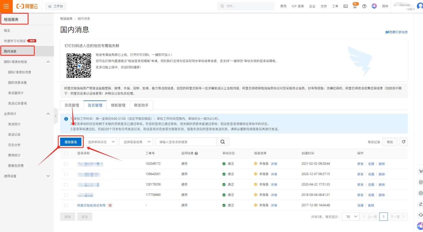Refresh the signature list
Screen dimensions: 423x232
404,142
